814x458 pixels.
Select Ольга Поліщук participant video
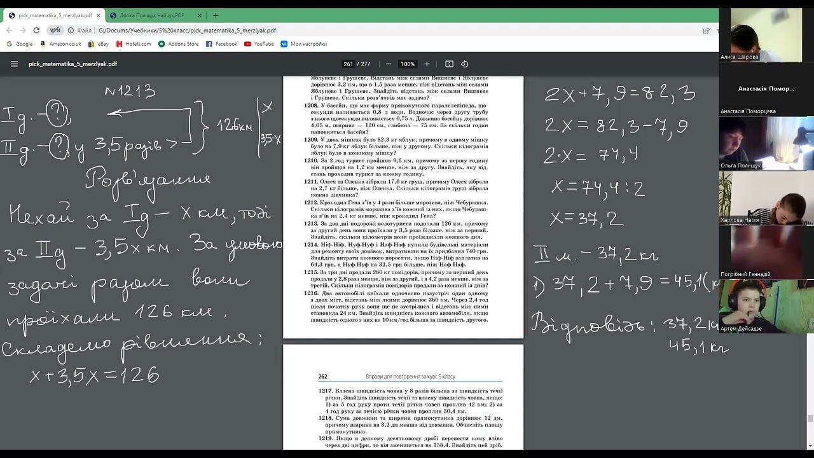click(x=766, y=143)
